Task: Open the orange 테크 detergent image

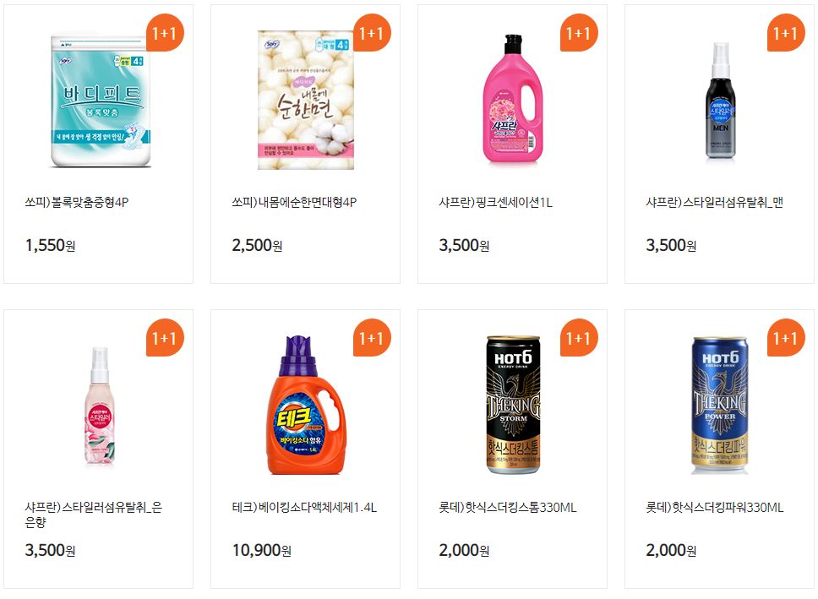Action: click(x=307, y=405)
